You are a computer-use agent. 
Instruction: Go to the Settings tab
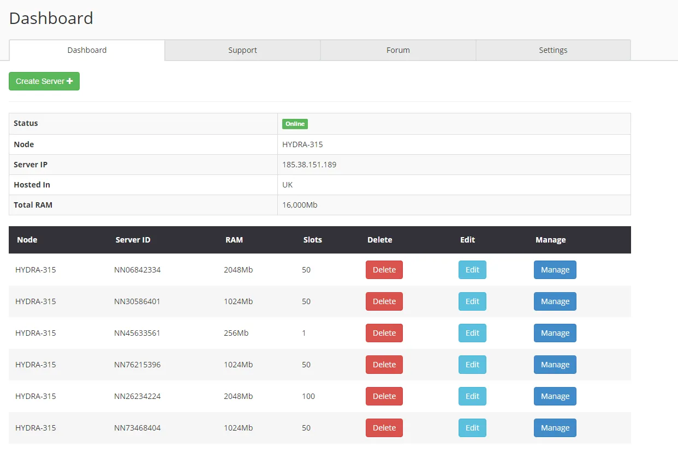553,50
